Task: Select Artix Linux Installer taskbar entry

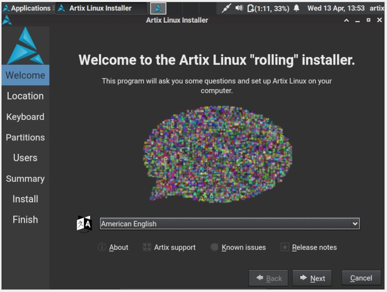Action: click(x=101, y=8)
